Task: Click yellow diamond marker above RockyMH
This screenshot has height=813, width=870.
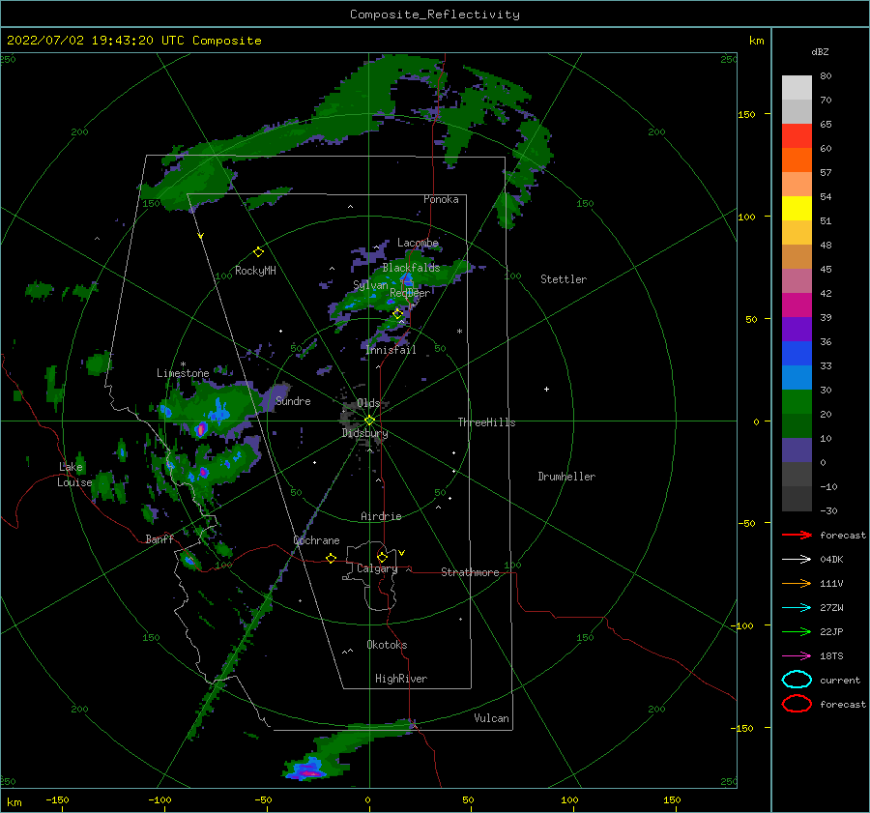Action: click(x=258, y=252)
